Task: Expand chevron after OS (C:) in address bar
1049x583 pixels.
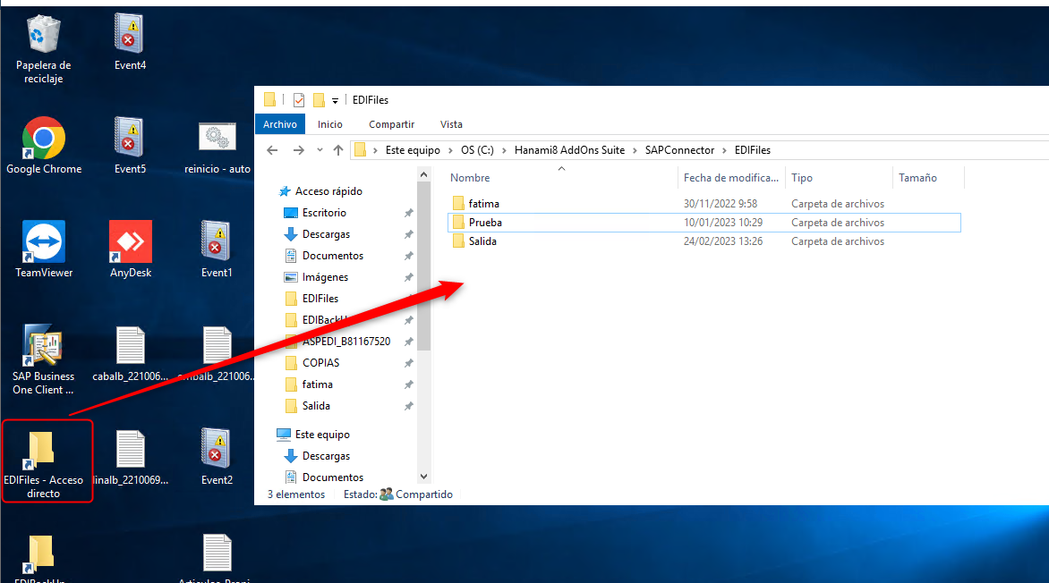Action: tap(505, 150)
